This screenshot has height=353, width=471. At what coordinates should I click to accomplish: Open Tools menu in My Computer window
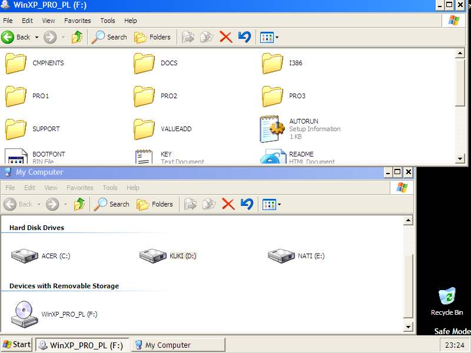pyautogui.click(x=110, y=188)
